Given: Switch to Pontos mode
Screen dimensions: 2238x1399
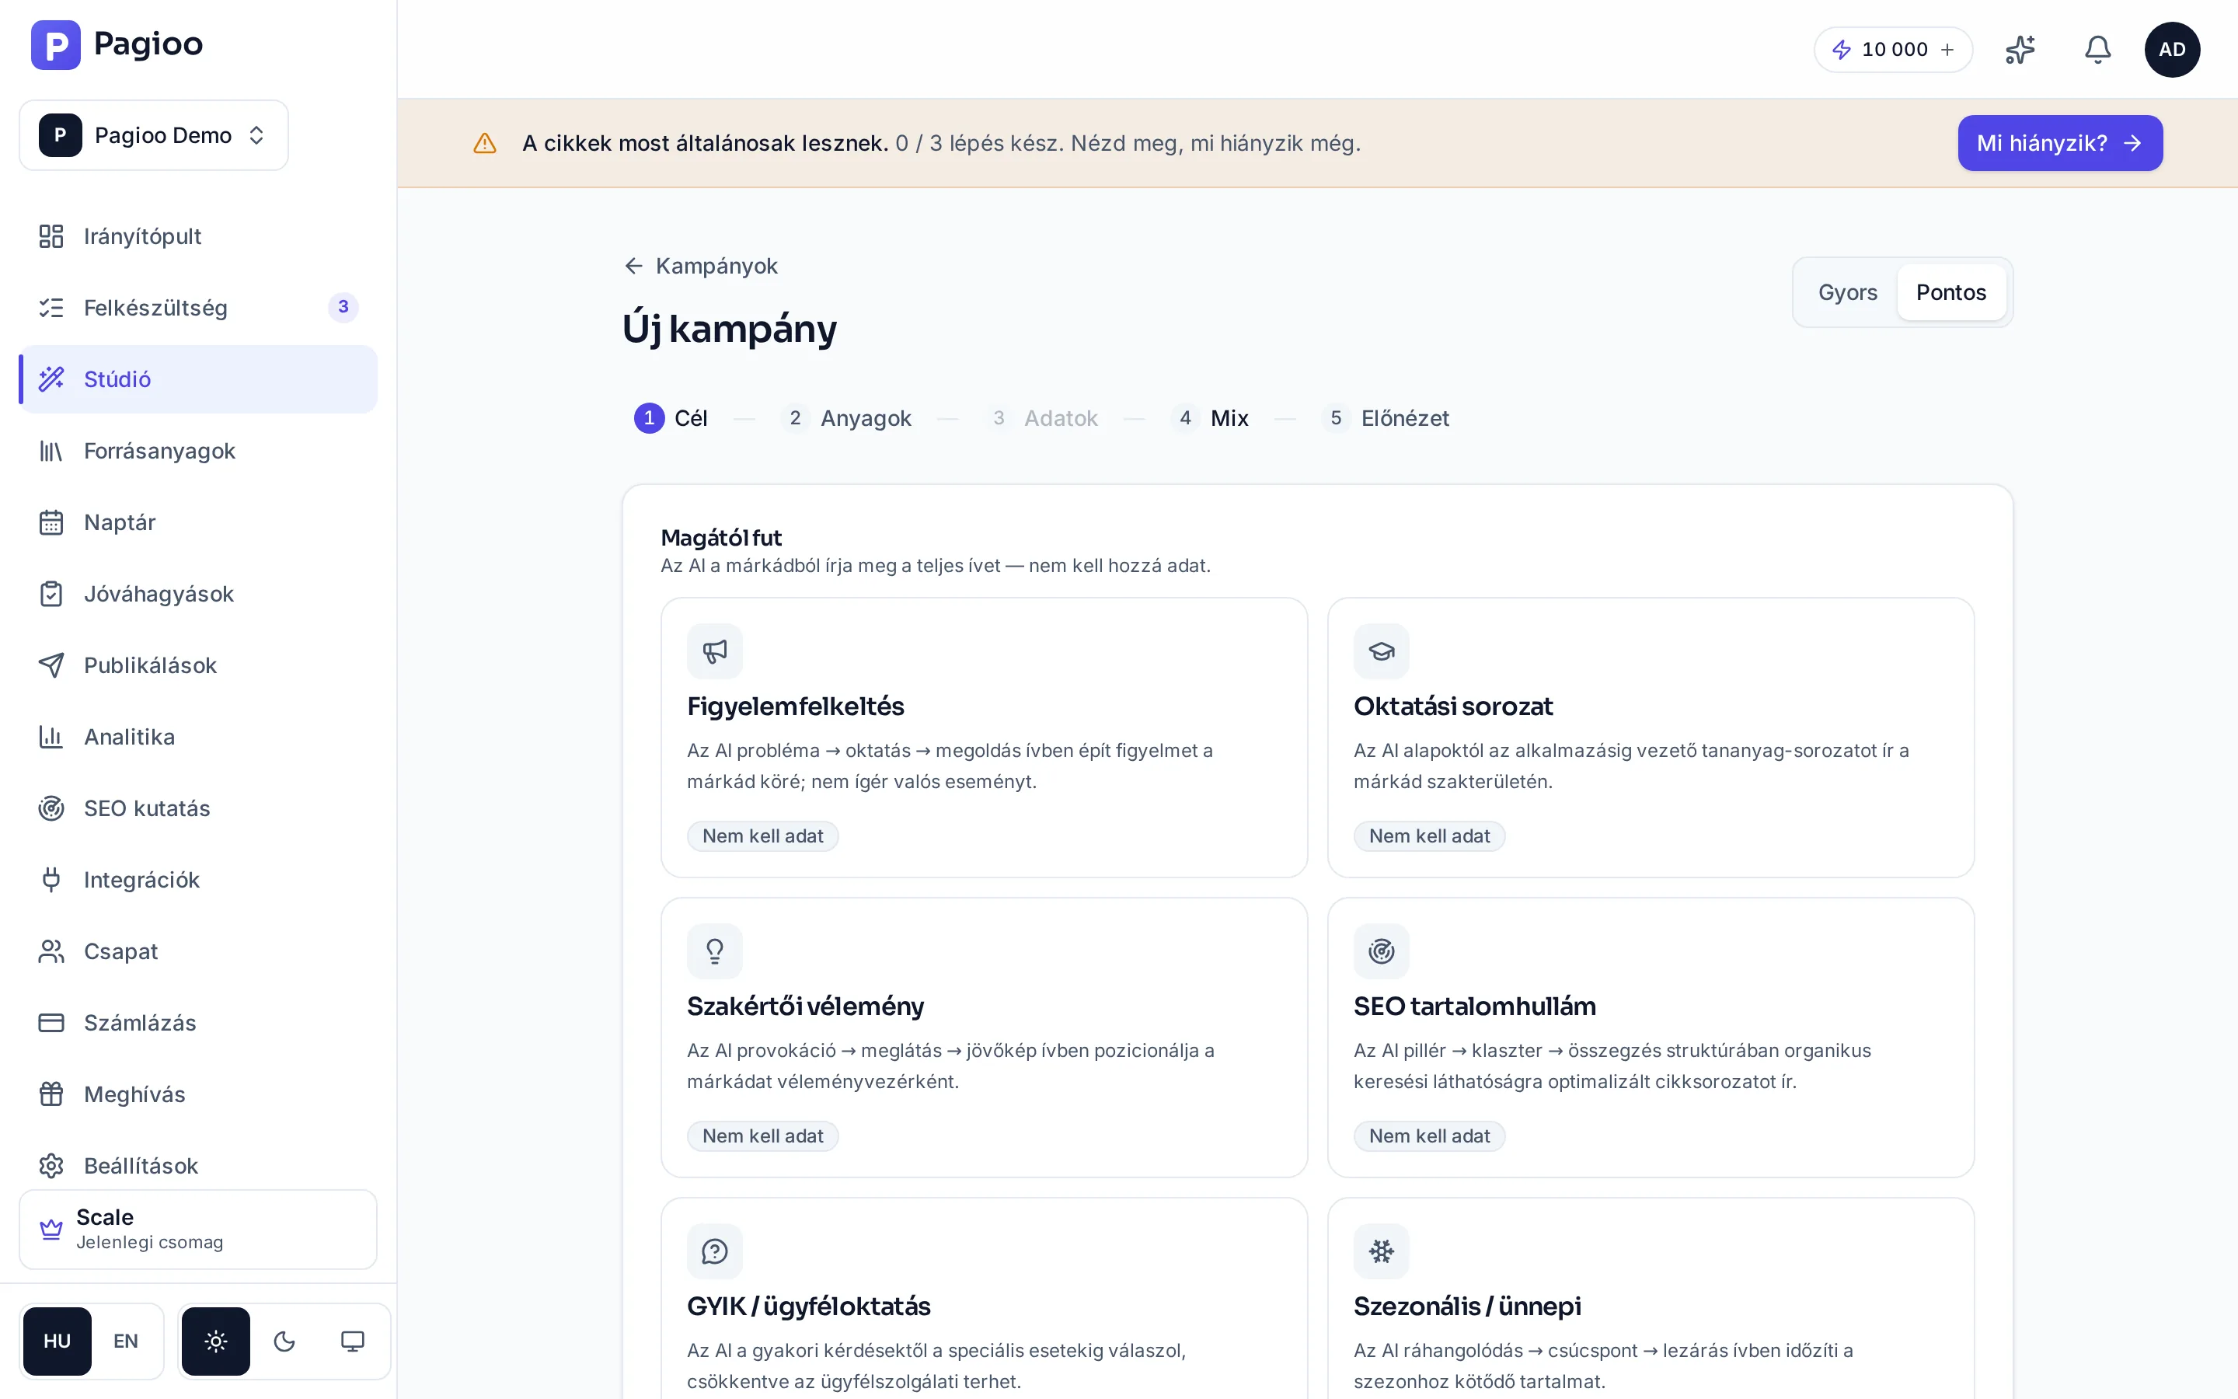Looking at the screenshot, I should tap(1950, 292).
